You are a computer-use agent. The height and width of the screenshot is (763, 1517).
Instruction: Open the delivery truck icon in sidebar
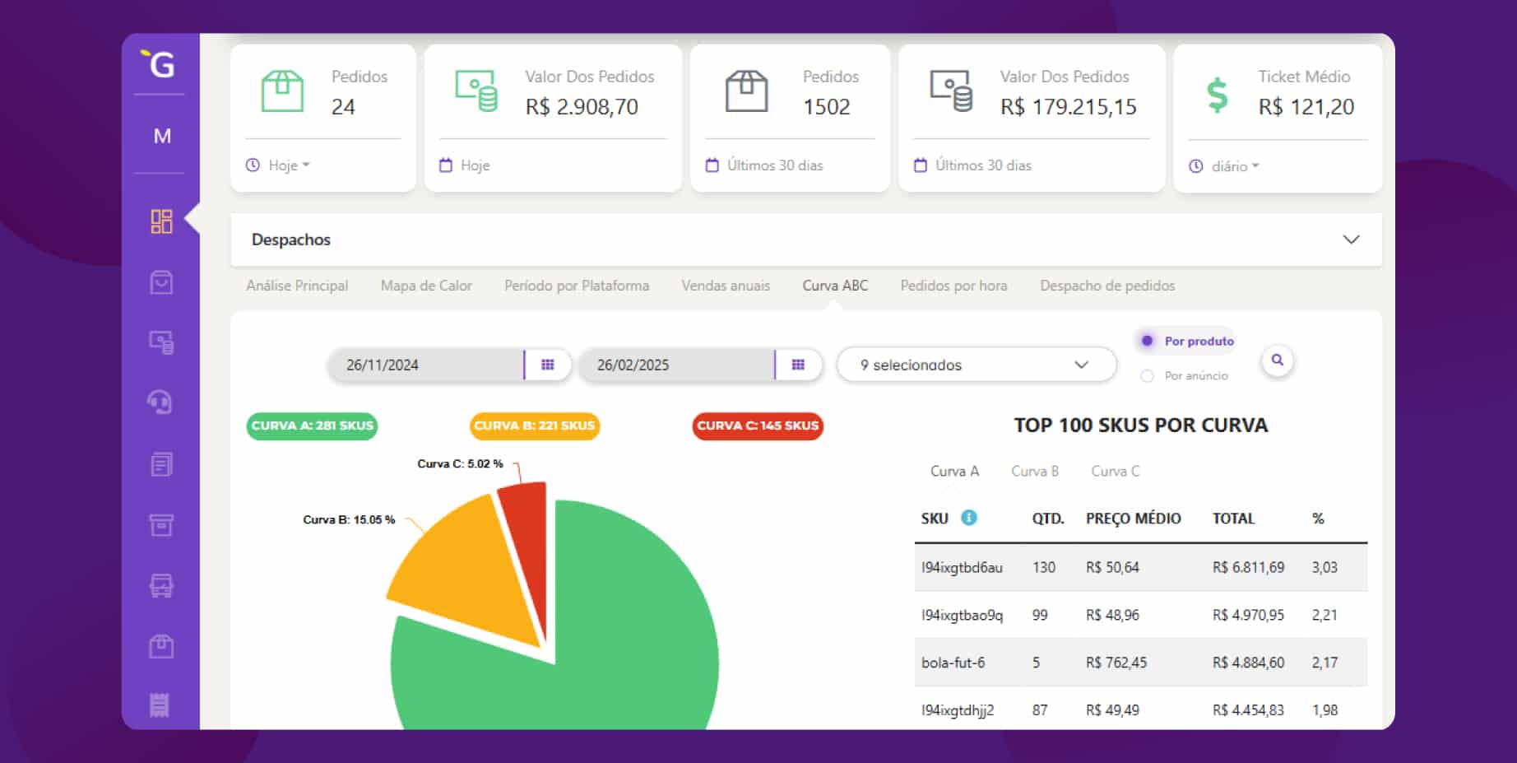tap(161, 585)
